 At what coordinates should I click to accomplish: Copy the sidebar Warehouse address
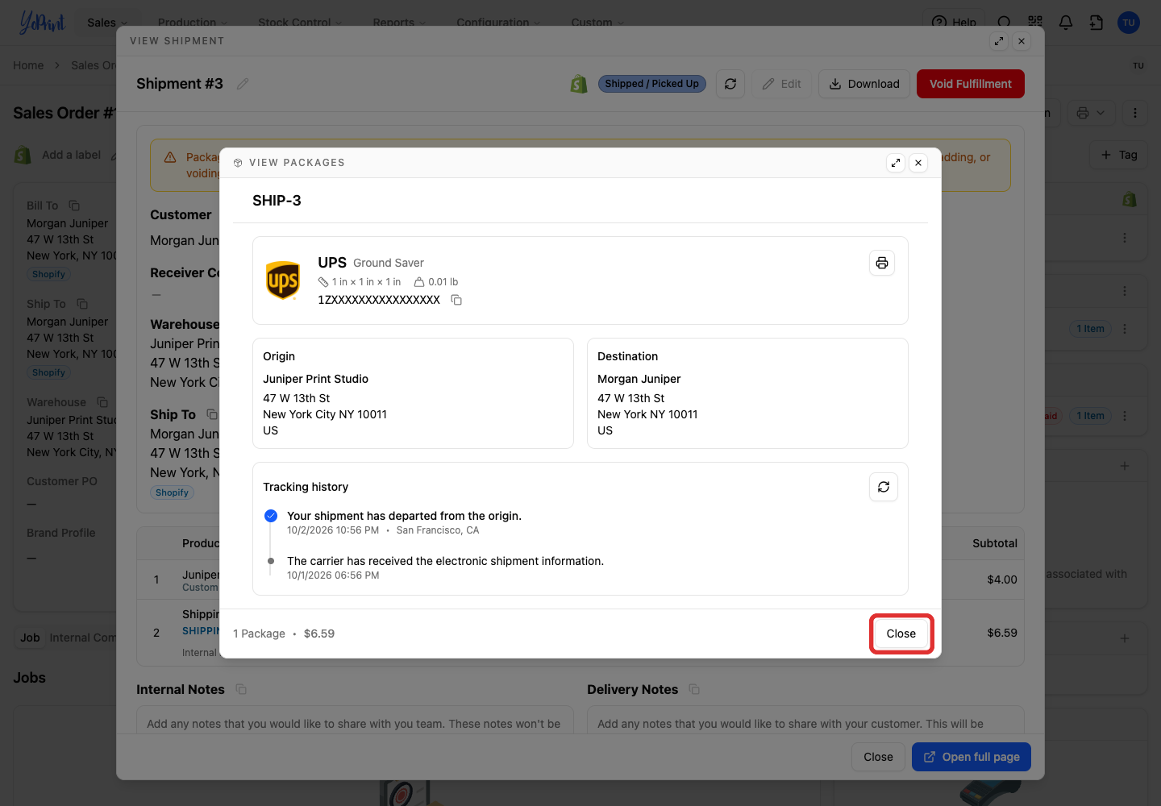(x=102, y=402)
